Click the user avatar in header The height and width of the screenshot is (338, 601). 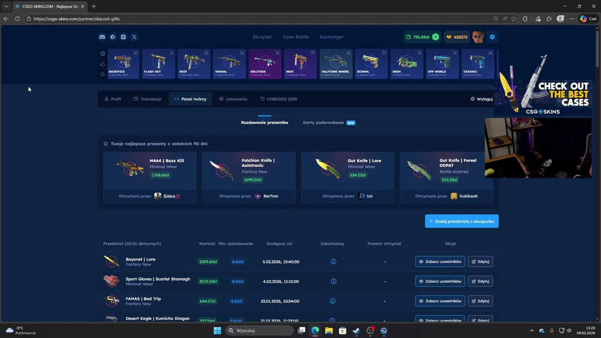tap(478, 37)
